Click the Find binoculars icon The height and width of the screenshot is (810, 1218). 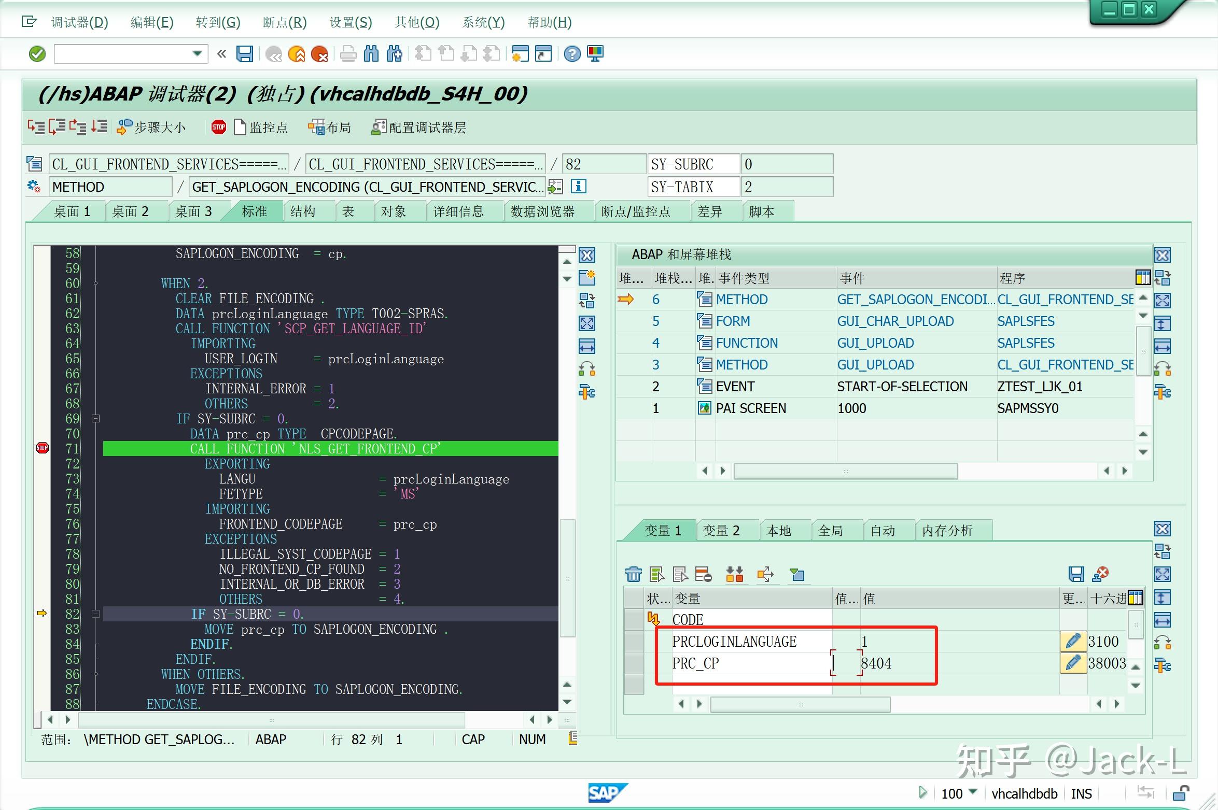point(371,54)
